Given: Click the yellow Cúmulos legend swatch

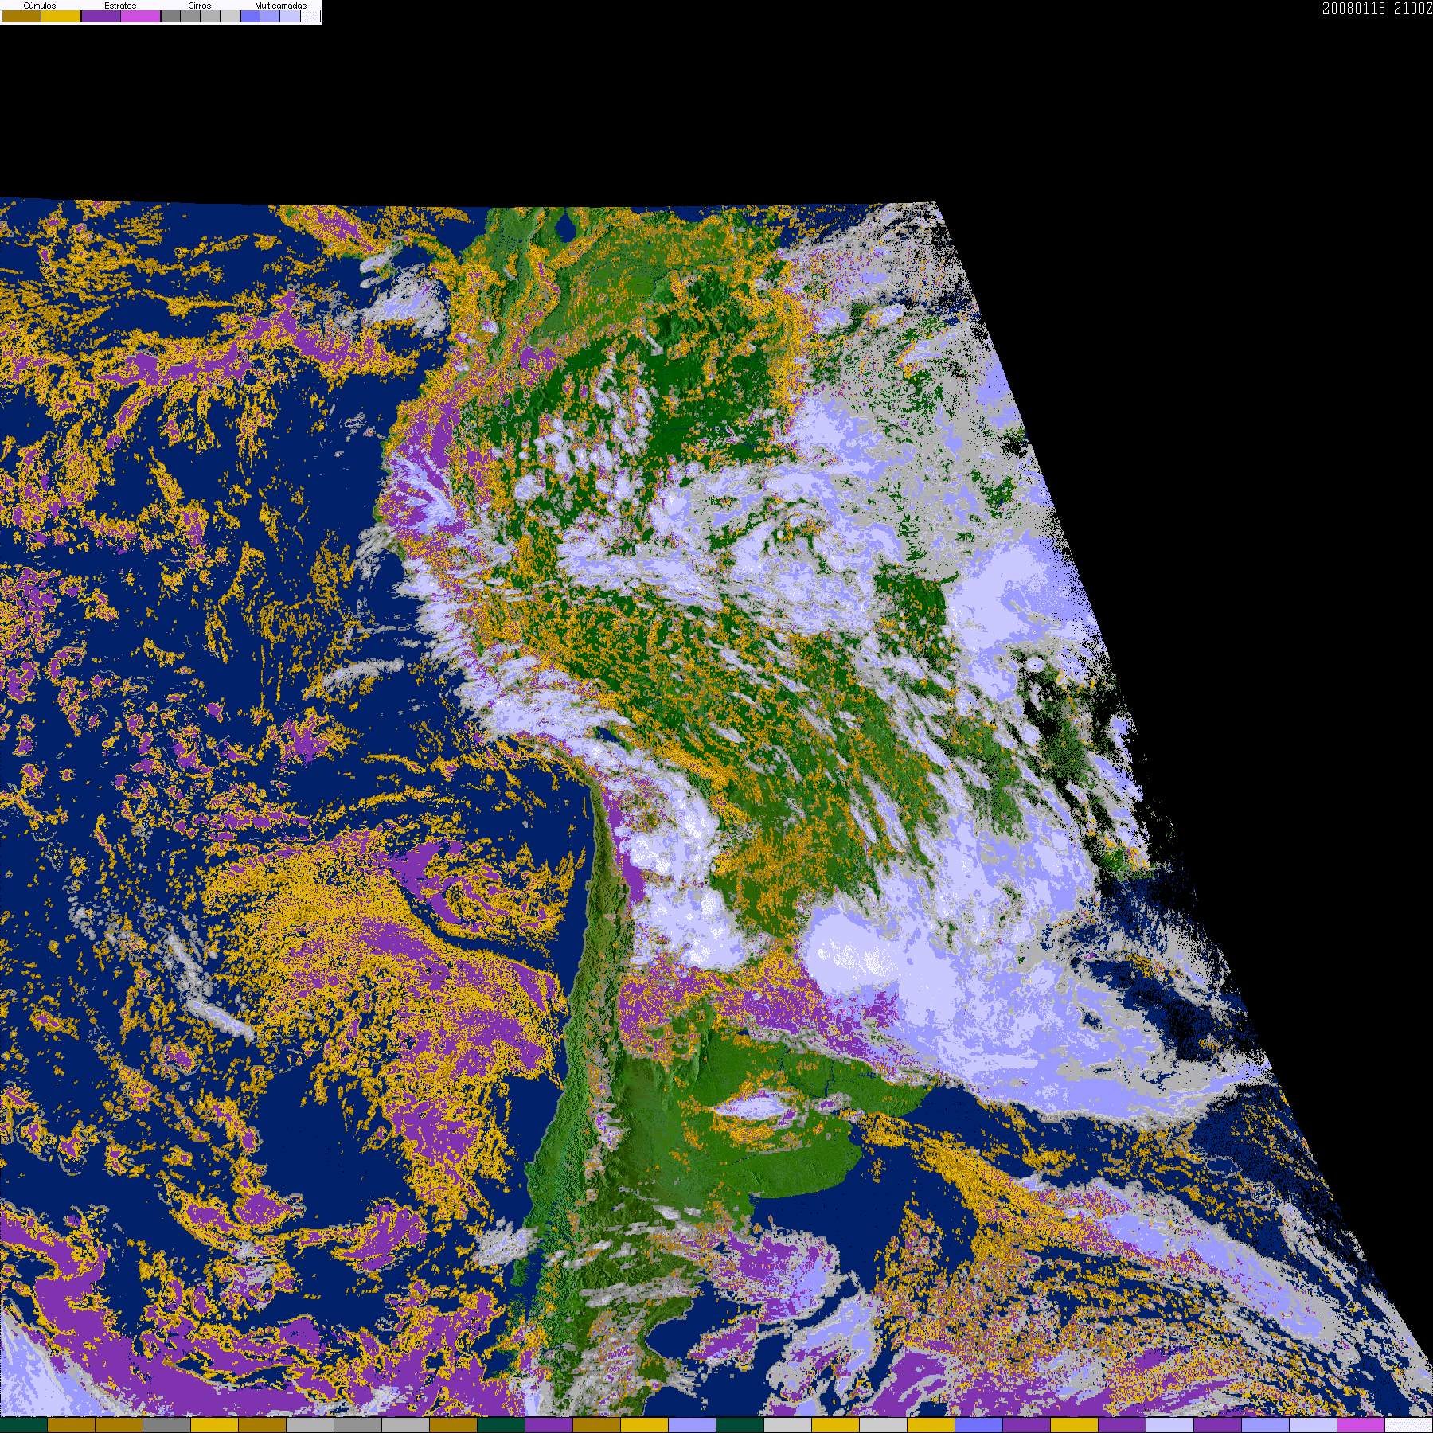Looking at the screenshot, I should click(x=61, y=16).
